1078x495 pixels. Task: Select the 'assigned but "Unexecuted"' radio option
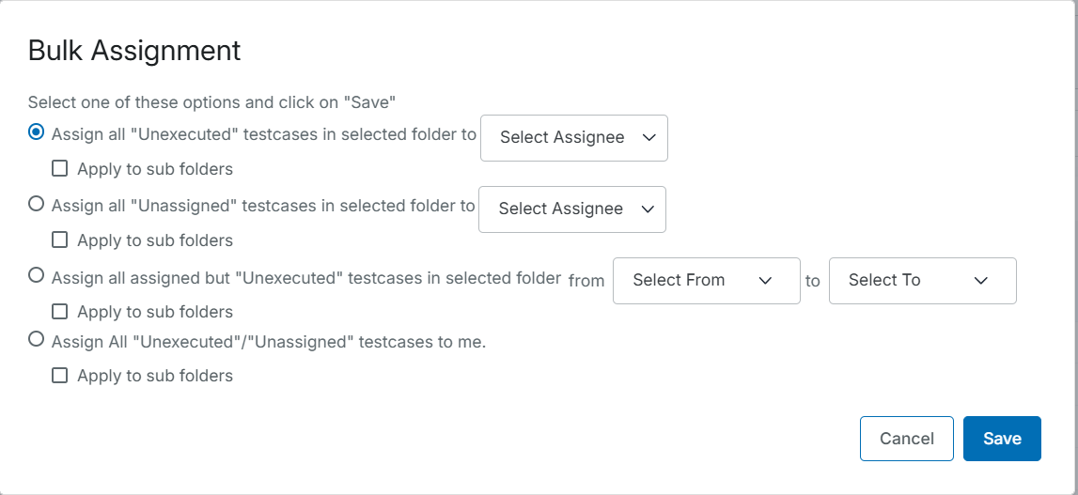tap(37, 275)
